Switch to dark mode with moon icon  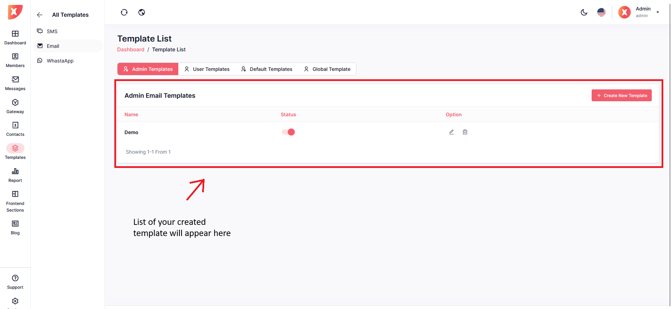coord(584,13)
